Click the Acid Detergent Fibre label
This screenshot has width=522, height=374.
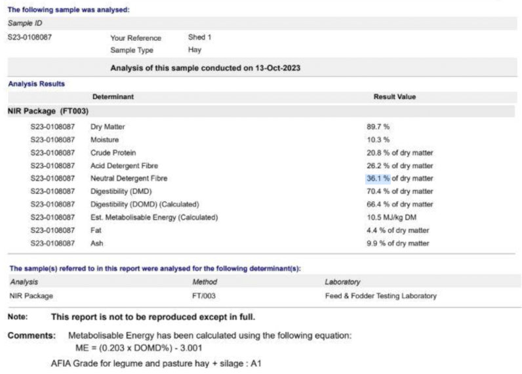124,165
